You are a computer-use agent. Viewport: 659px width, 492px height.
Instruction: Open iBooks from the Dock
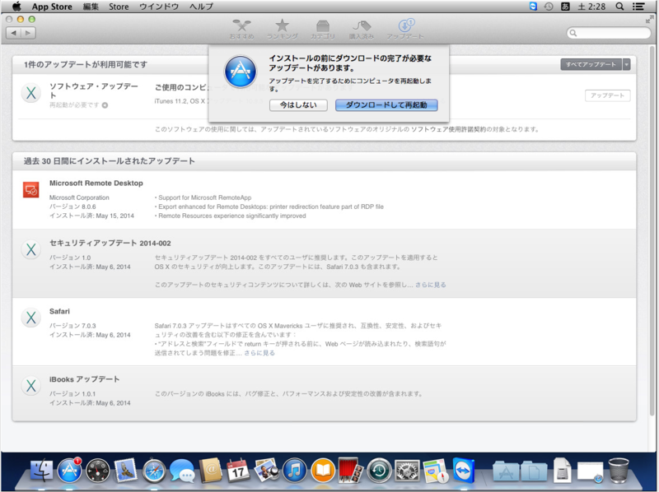323,470
